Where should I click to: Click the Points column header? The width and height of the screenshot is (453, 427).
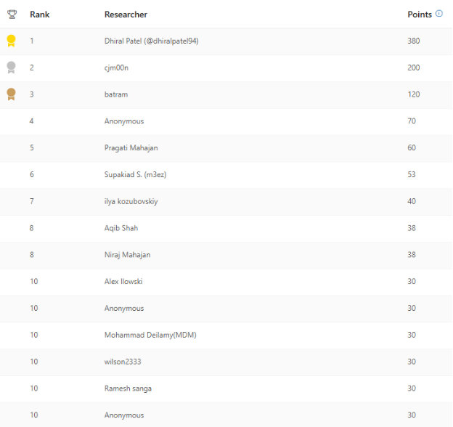(420, 15)
